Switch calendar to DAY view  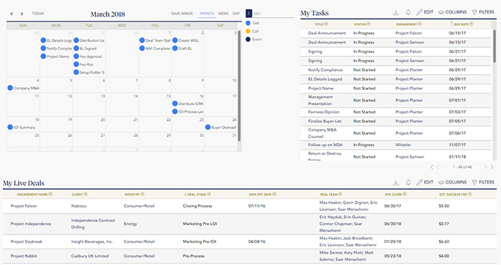coord(236,14)
